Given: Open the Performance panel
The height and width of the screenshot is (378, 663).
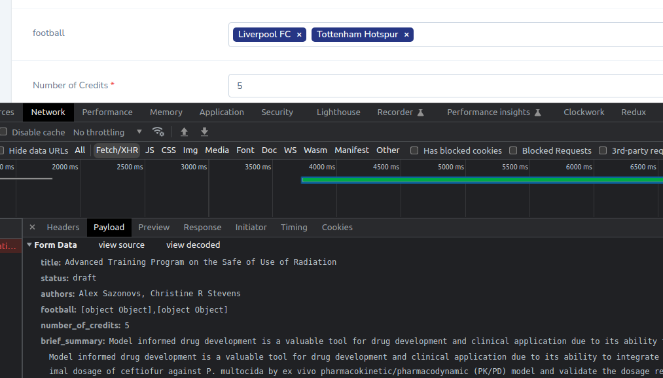Looking at the screenshot, I should pyautogui.click(x=107, y=112).
